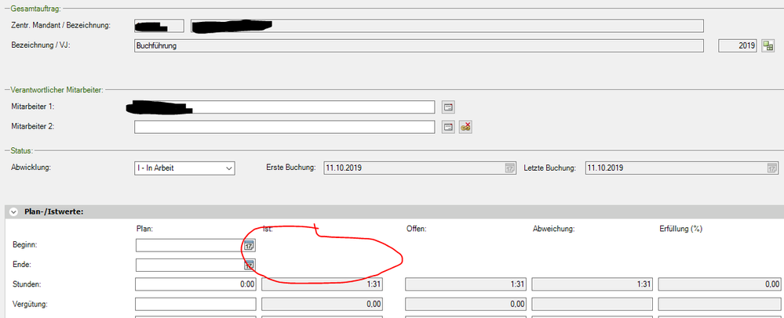Click the browse icon beside Mitarbeiter 1
The height and width of the screenshot is (318, 784).
point(449,107)
